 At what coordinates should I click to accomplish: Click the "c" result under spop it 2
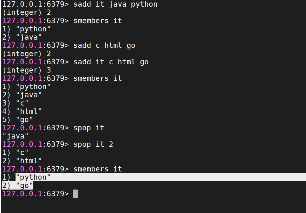(22, 152)
